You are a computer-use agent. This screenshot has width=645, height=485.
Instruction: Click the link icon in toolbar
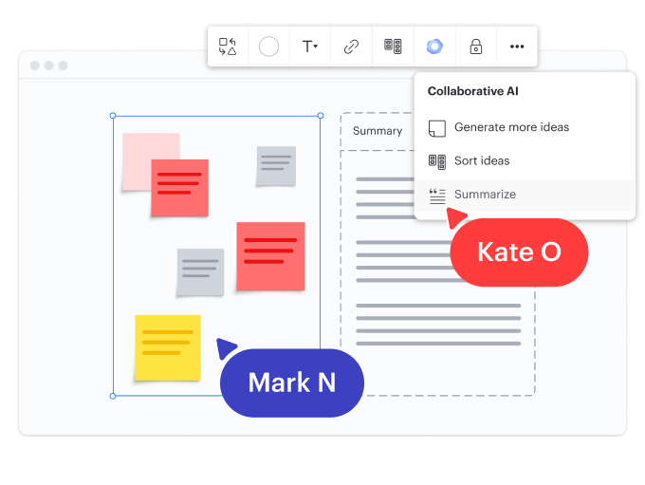click(351, 47)
